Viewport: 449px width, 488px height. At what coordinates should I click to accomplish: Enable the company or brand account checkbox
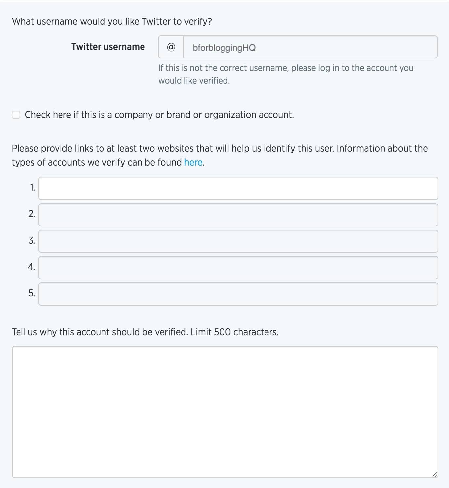[16, 115]
